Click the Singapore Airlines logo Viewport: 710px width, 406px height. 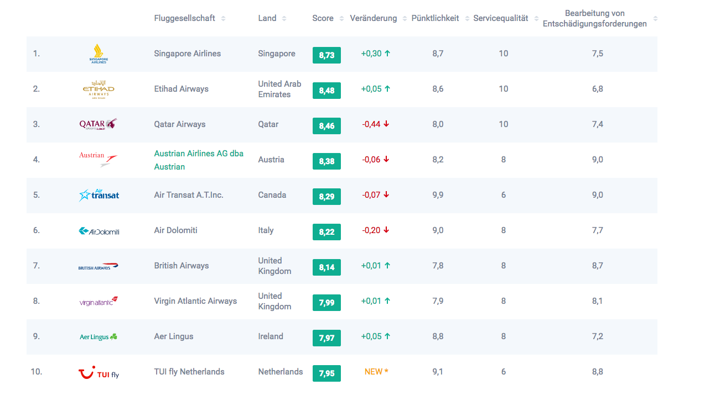[99, 54]
